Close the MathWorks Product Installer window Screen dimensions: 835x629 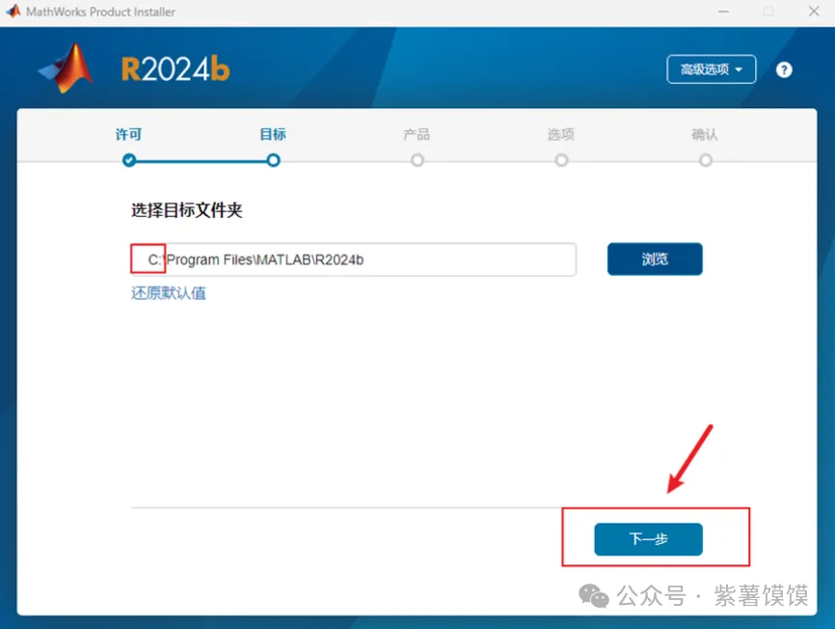(x=814, y=12)
